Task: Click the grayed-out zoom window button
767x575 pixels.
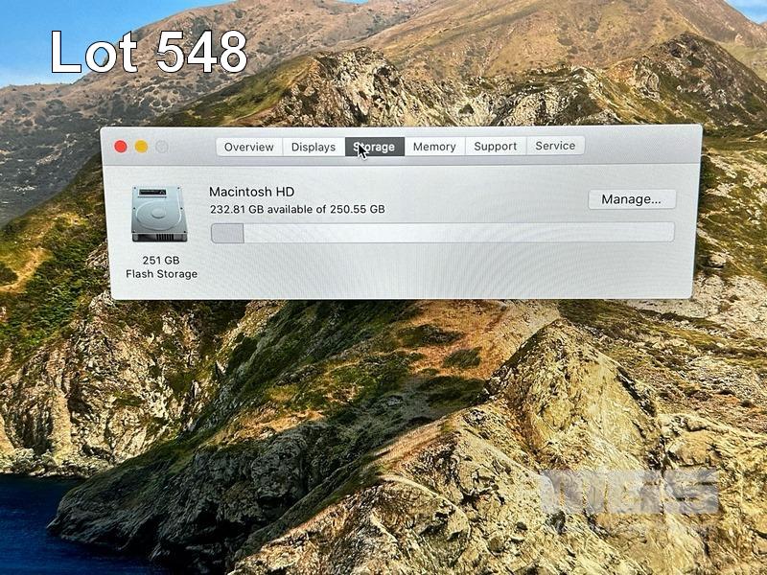Action: click(161, 147)
